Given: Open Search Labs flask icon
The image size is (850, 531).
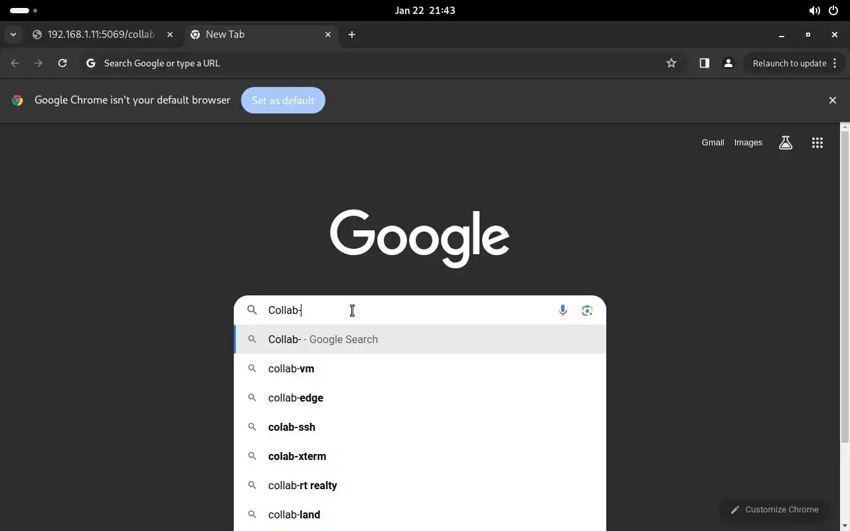Looking at the screenshot, I should 786,143.
